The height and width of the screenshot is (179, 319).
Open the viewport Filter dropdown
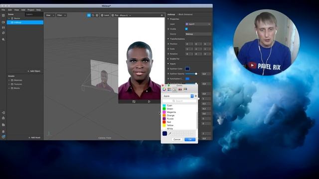pyautogui.click(x=61, y=15)
